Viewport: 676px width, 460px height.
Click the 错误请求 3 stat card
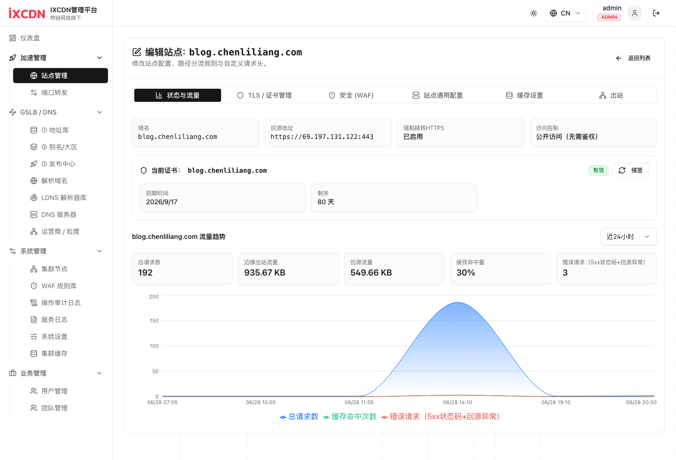pos(607,269)
